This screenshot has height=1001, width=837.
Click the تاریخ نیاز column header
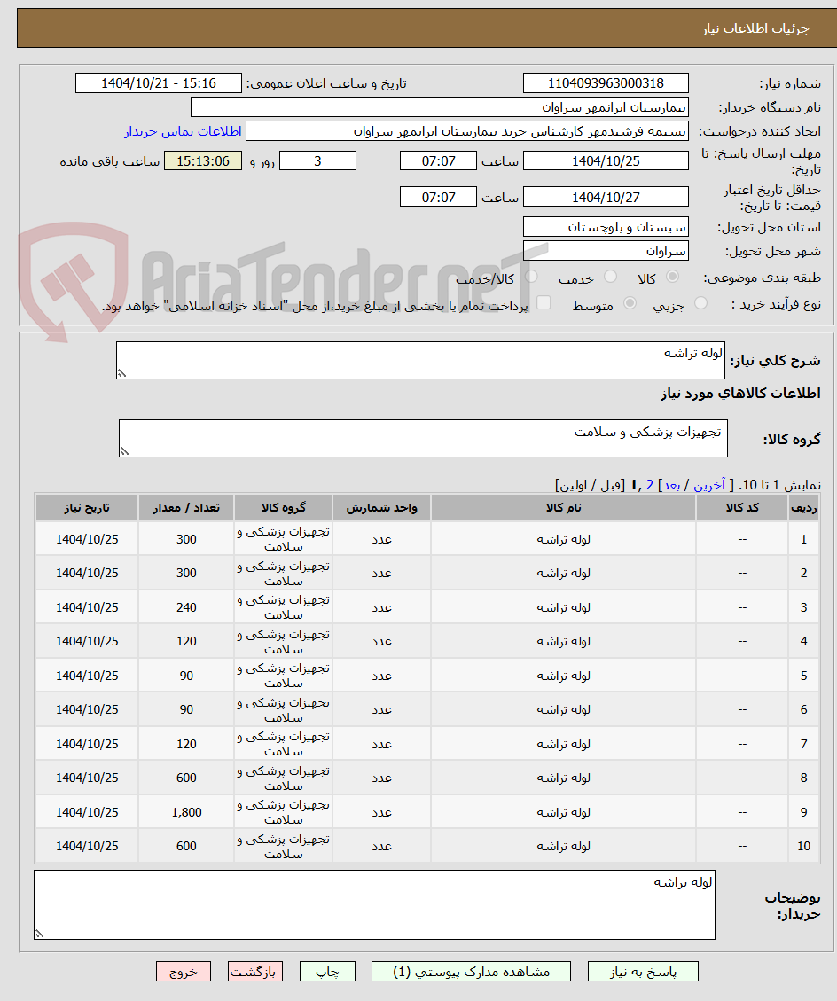[x=87, y=508]
